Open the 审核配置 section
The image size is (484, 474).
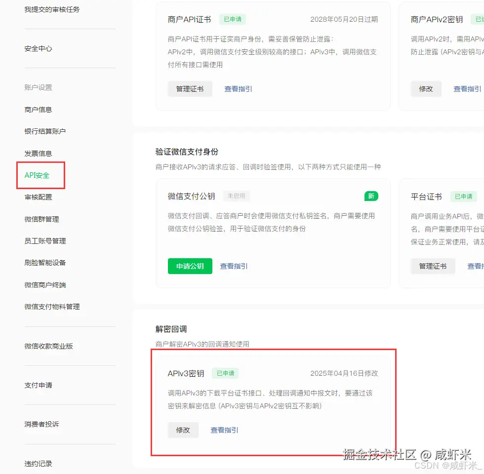(38, 197)
